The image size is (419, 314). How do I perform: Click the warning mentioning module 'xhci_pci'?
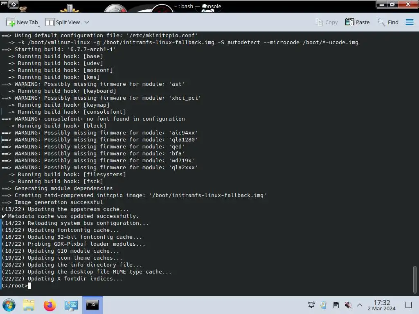pyautogui.click(x=101, y=98)
